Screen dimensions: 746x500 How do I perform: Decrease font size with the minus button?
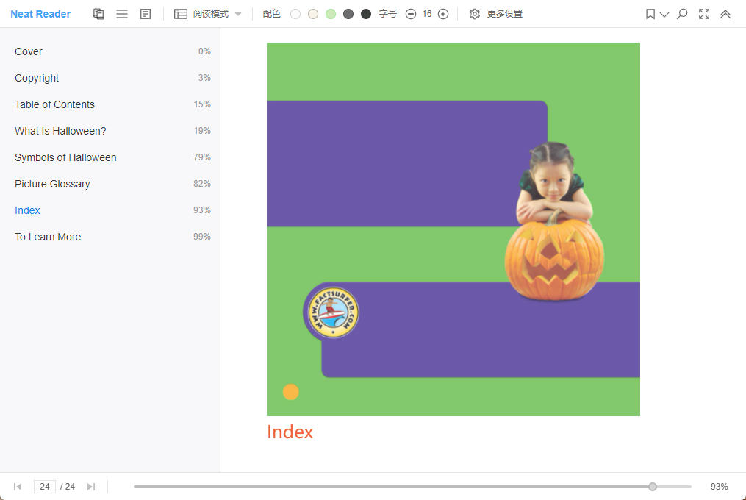(x=411, y=13)
